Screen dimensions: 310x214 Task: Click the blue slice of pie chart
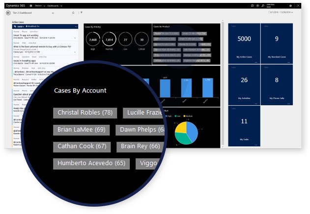(193, 130)
